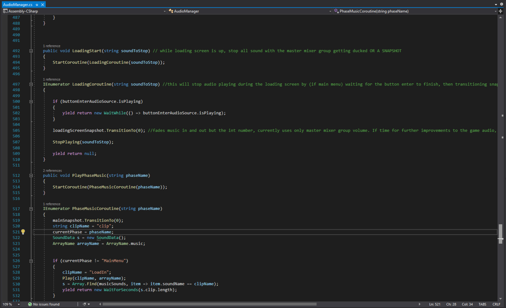Collapse the PlayPhaseMusic method at line 512

(31, 175)
